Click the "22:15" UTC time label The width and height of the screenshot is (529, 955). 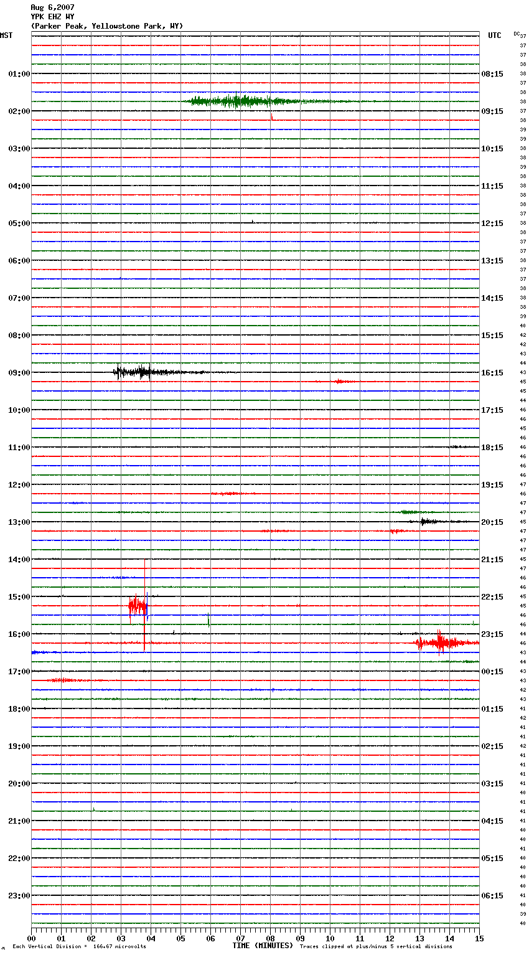coord(492,597)
